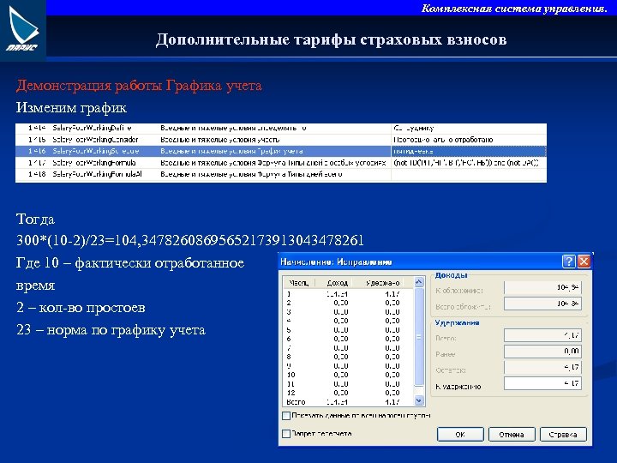The image size is (617, 463).
Task: Click the (not ID...) formula value cell
Action: coord(469,163)
